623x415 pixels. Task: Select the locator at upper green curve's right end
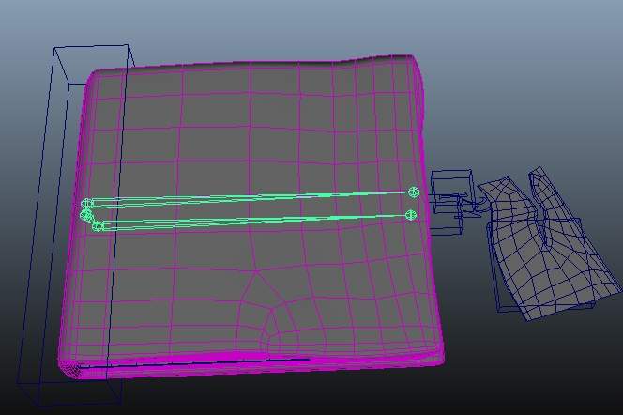click(413, 192)
